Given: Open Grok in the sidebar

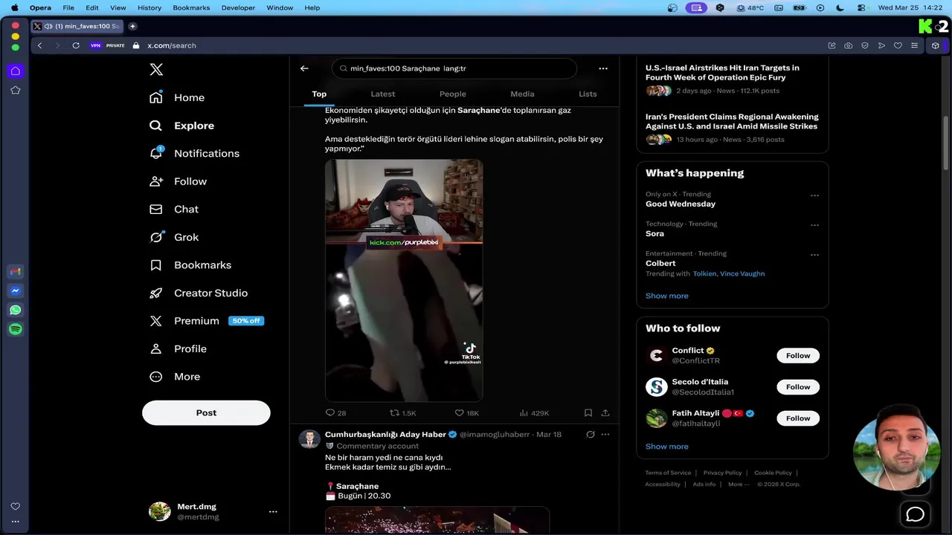Looking at the screenshot, I should (x=174, y=237).
